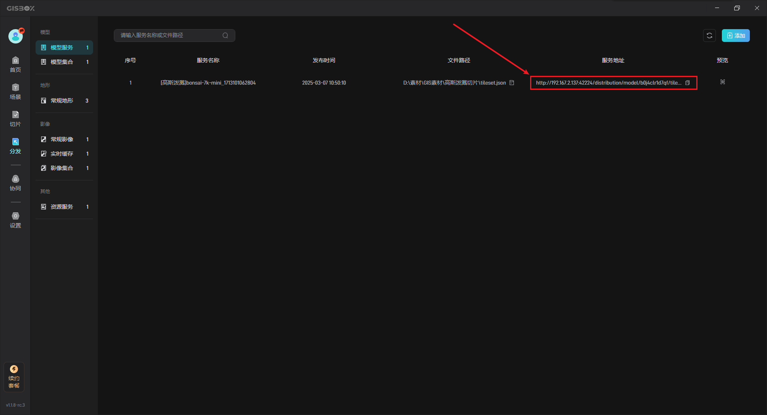Viewport: 767px width, 415px height.
Task: Click version label v1.1.8-rc.3
Action: coord(15,405)
